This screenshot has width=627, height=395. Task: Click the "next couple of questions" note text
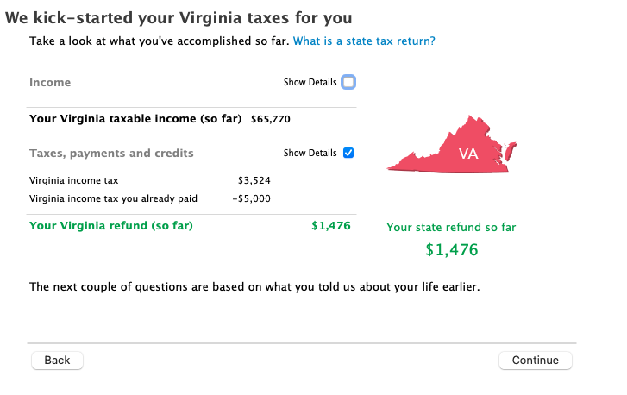[254, 286]
